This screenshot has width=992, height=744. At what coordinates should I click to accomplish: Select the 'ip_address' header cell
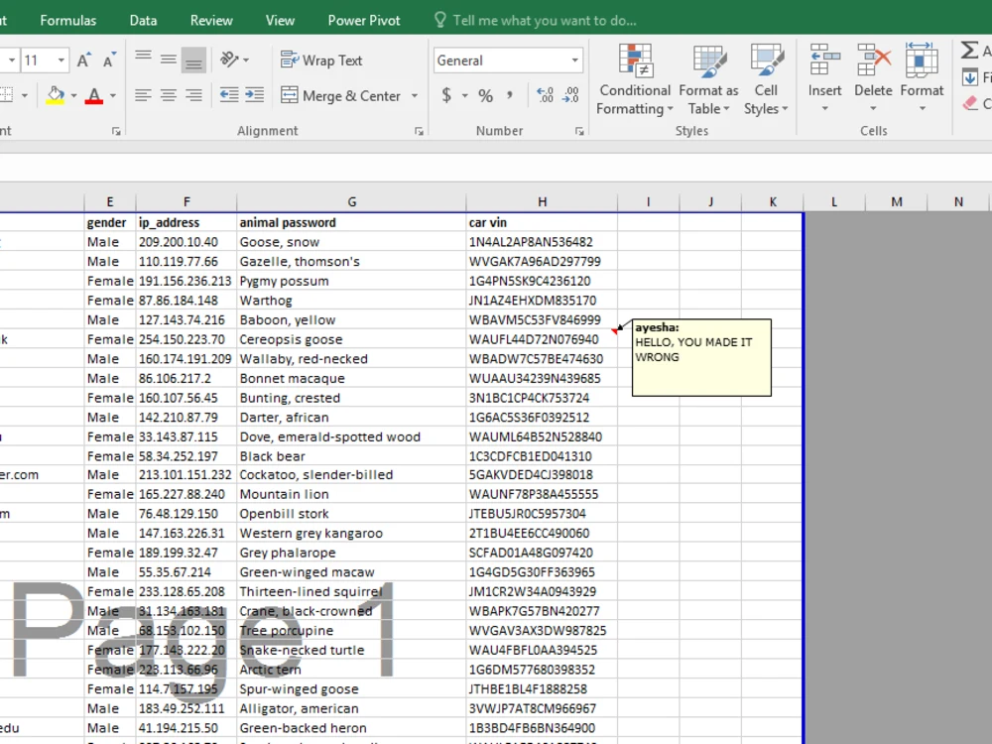point(186,222)
